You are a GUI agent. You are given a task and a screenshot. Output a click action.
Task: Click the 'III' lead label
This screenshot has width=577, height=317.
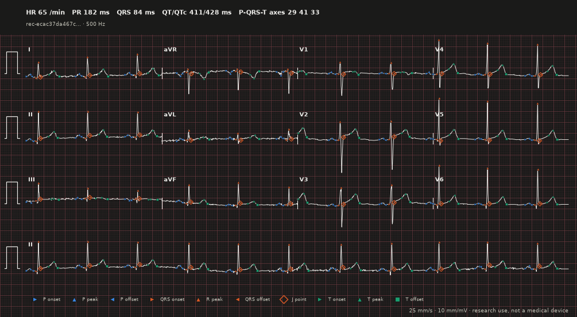pos(32,179)
